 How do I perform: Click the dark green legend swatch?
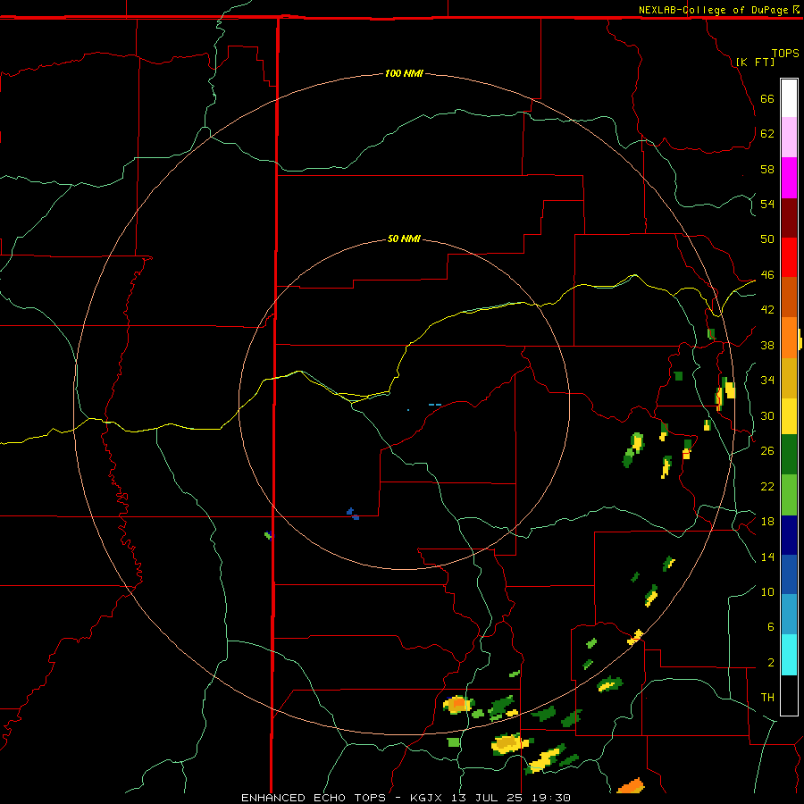(789, 455)
